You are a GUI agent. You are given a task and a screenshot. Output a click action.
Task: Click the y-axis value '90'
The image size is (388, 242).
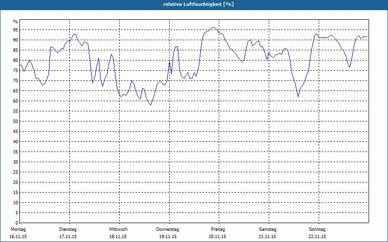(16, 40)
